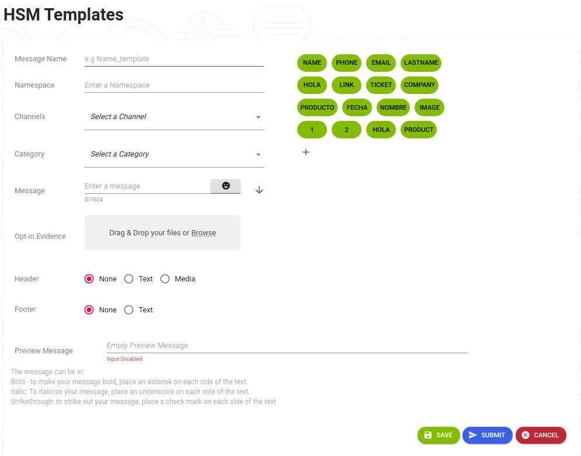Click the blue down arrow beside Message

point(259,190)
